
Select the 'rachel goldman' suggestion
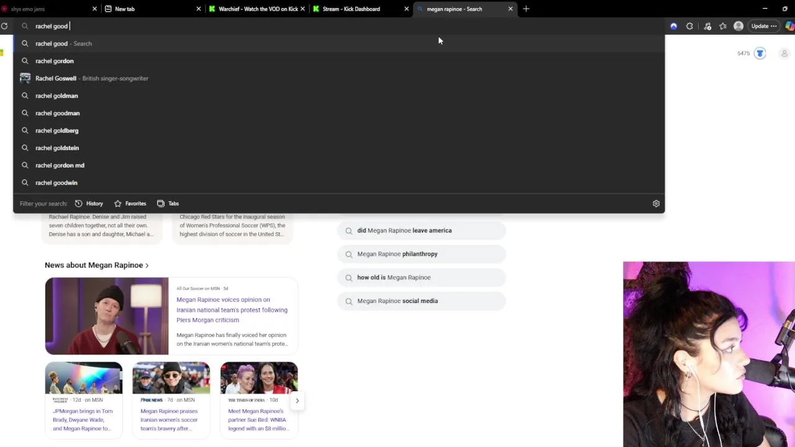click(338, 96)
